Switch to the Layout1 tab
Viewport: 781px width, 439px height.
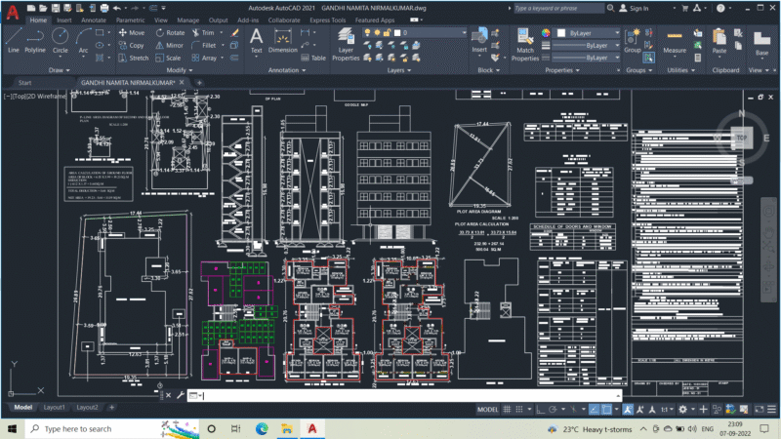point(55,407)
